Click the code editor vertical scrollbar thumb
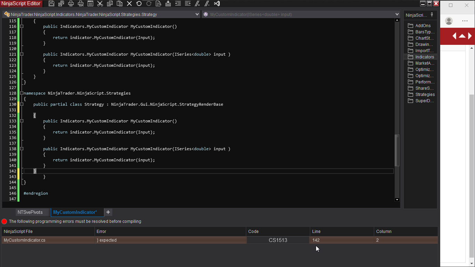This screenshot has height=267, width=475. point(397,150)
